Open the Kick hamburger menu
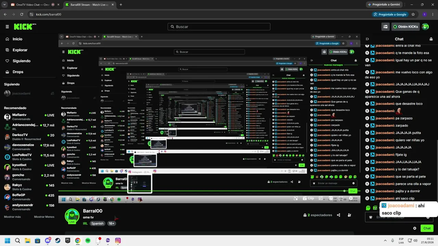The width and height of the screenshot is (438, 246). point(7,27)
